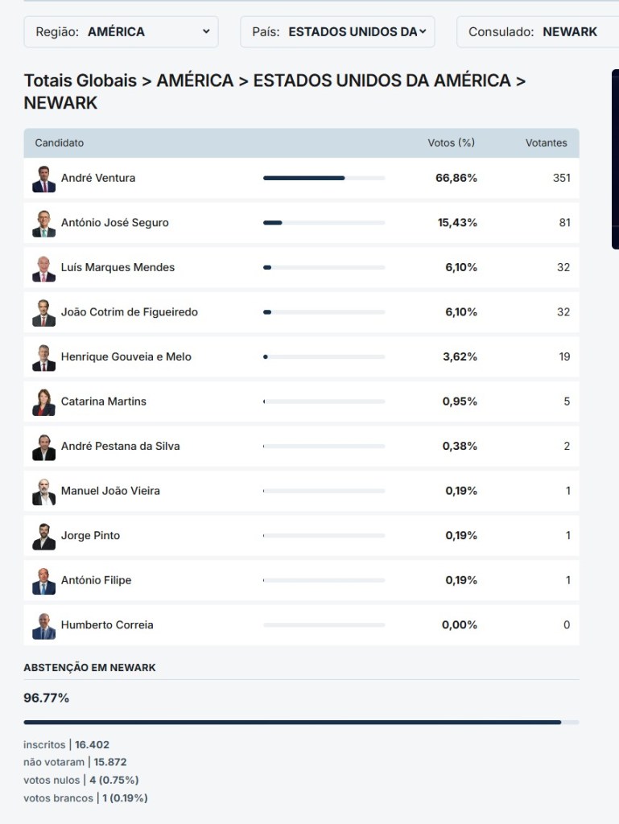Viewport: 619px width, 824px height.
Task: Select Luís Marques Mendes' avatar
Action: [43, 268]
